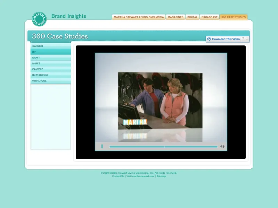Click the Download This Video button
The image size is (278, 208).
click(224, 39)
